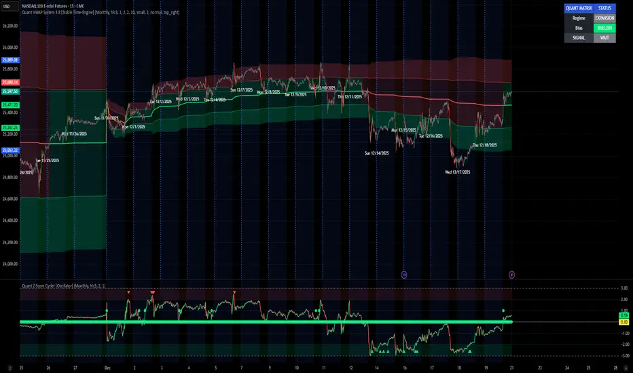Screen dimensions: 633x373
Task: Click the yellow 0.00 oscillator label
Action: pos(623,322)
